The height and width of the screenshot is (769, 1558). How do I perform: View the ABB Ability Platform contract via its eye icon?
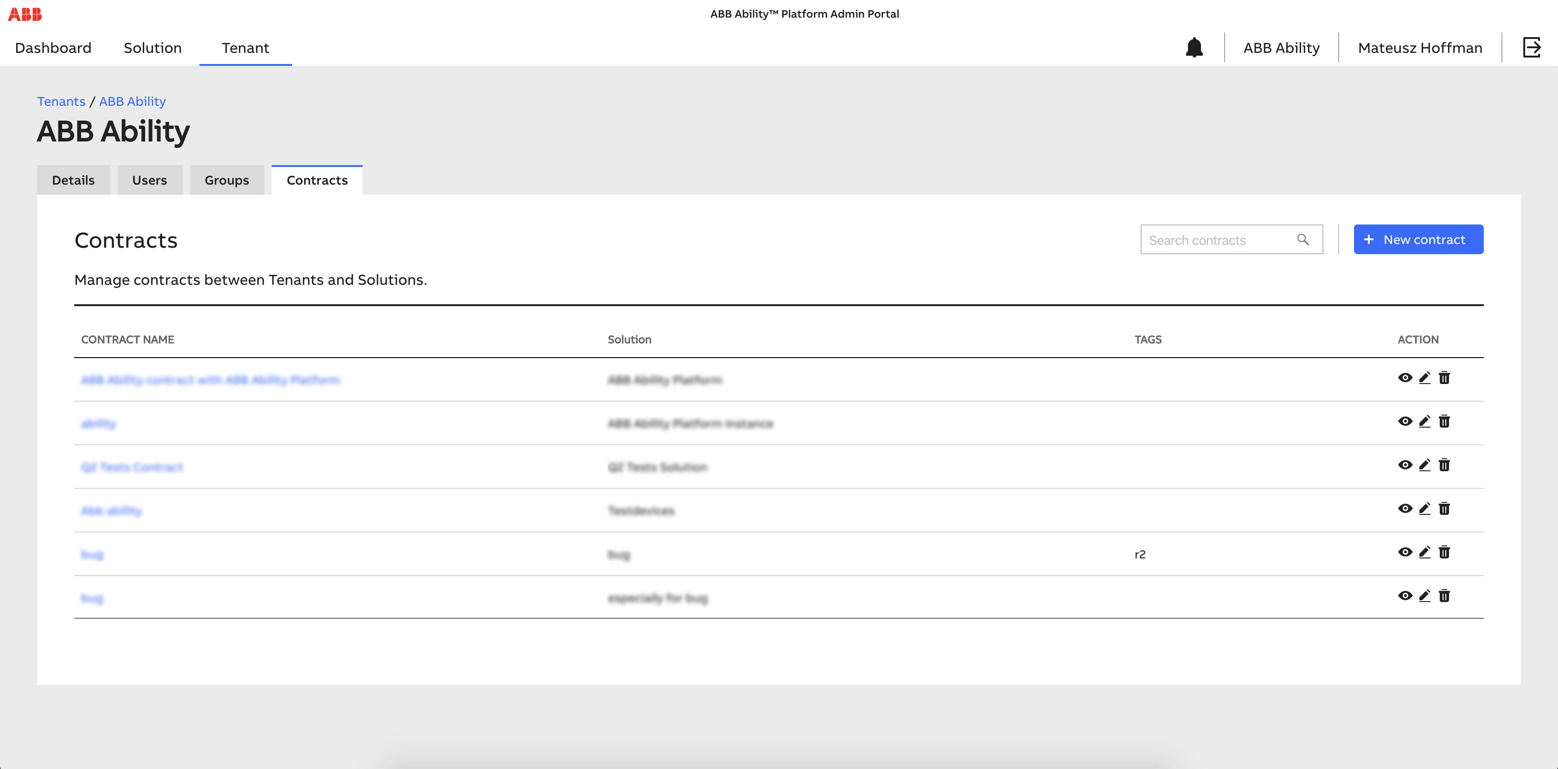click(x=1405, y=378)
